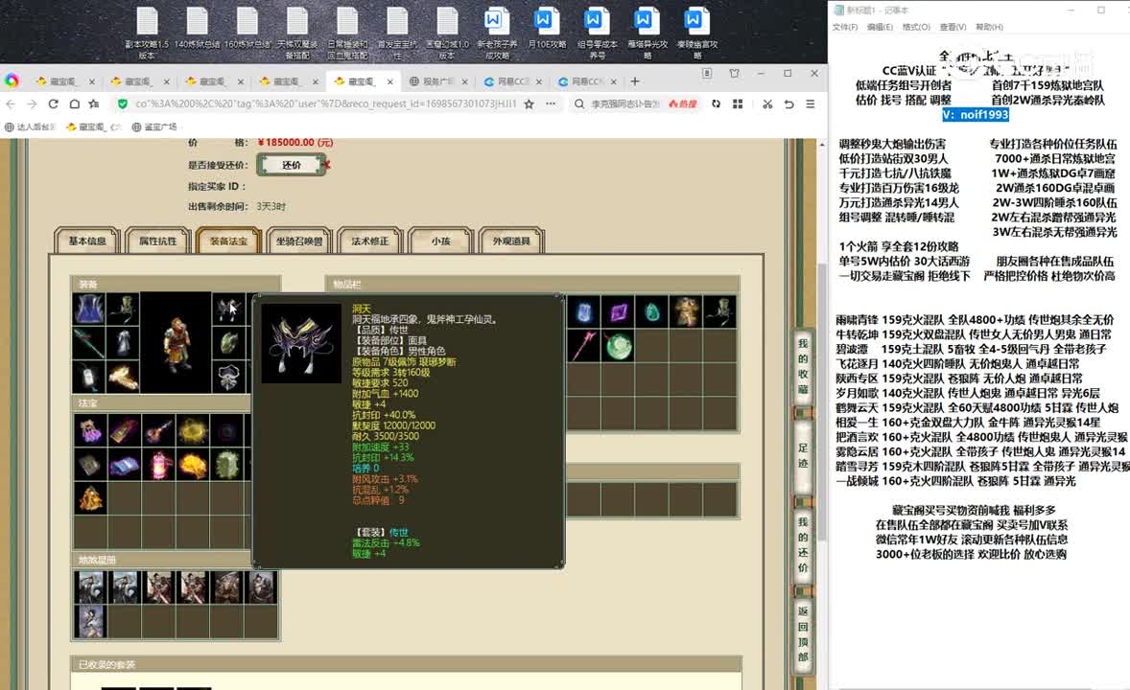Open the 160炼狱总结 desktop file
This screenshot has width=1130, height=690.
coord(247,29)
